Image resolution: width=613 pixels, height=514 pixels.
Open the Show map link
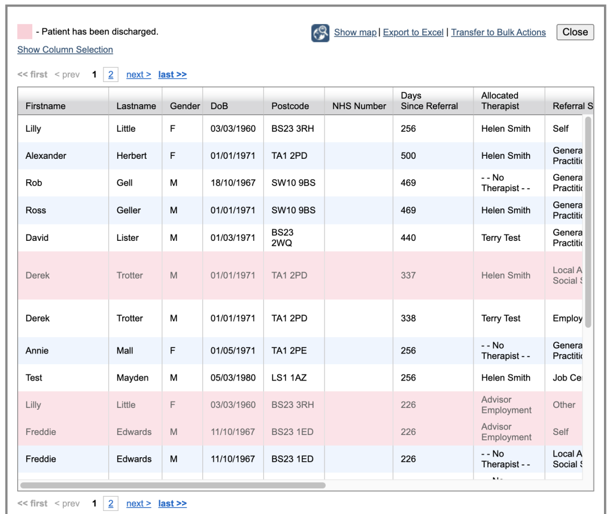[355, 32]
